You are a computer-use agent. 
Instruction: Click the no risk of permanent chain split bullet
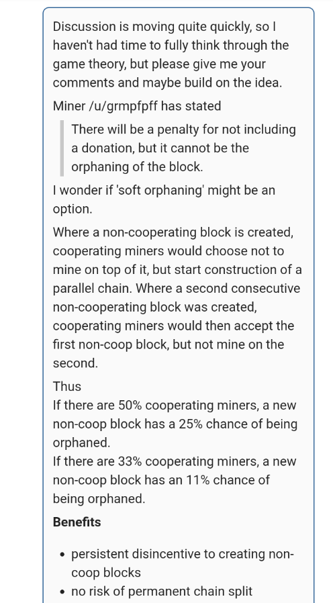click(162, 591)
